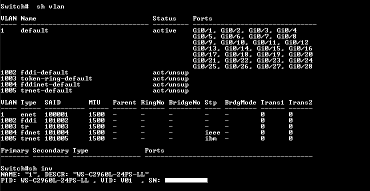Select the token-ring-default VLAN name

(x=56, y=78)
